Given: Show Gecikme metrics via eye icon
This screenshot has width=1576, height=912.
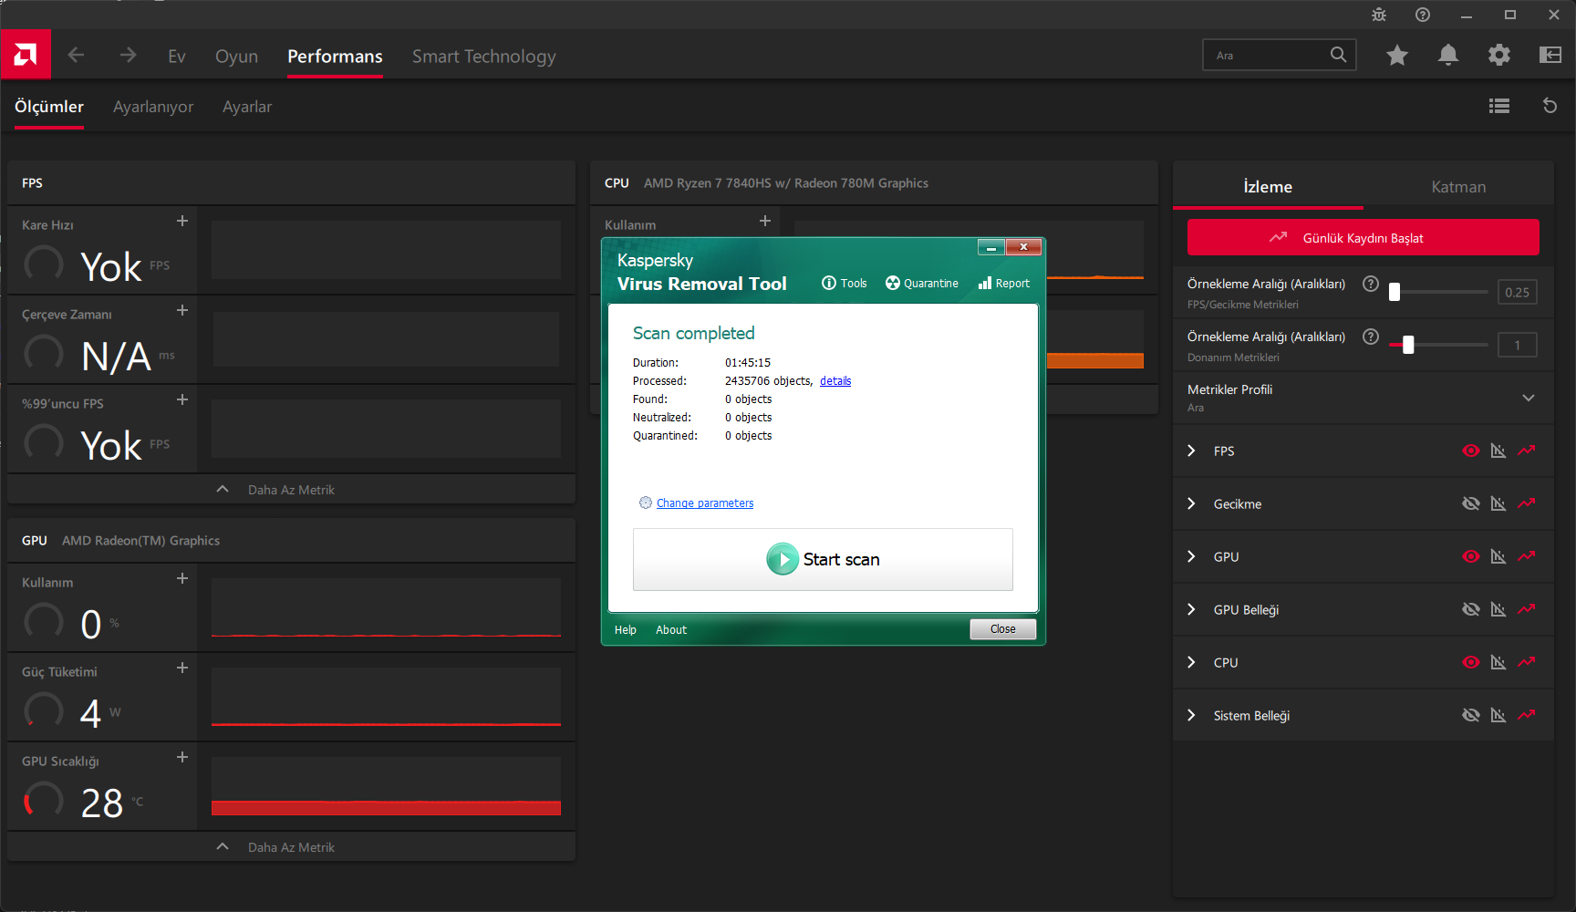Looking at the screenshot, I should (x=1471, y=503).
